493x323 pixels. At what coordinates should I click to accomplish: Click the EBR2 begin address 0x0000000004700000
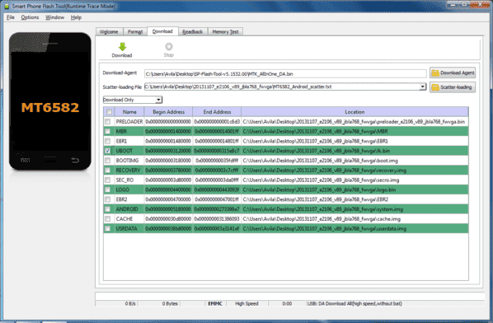click(168, 199)
